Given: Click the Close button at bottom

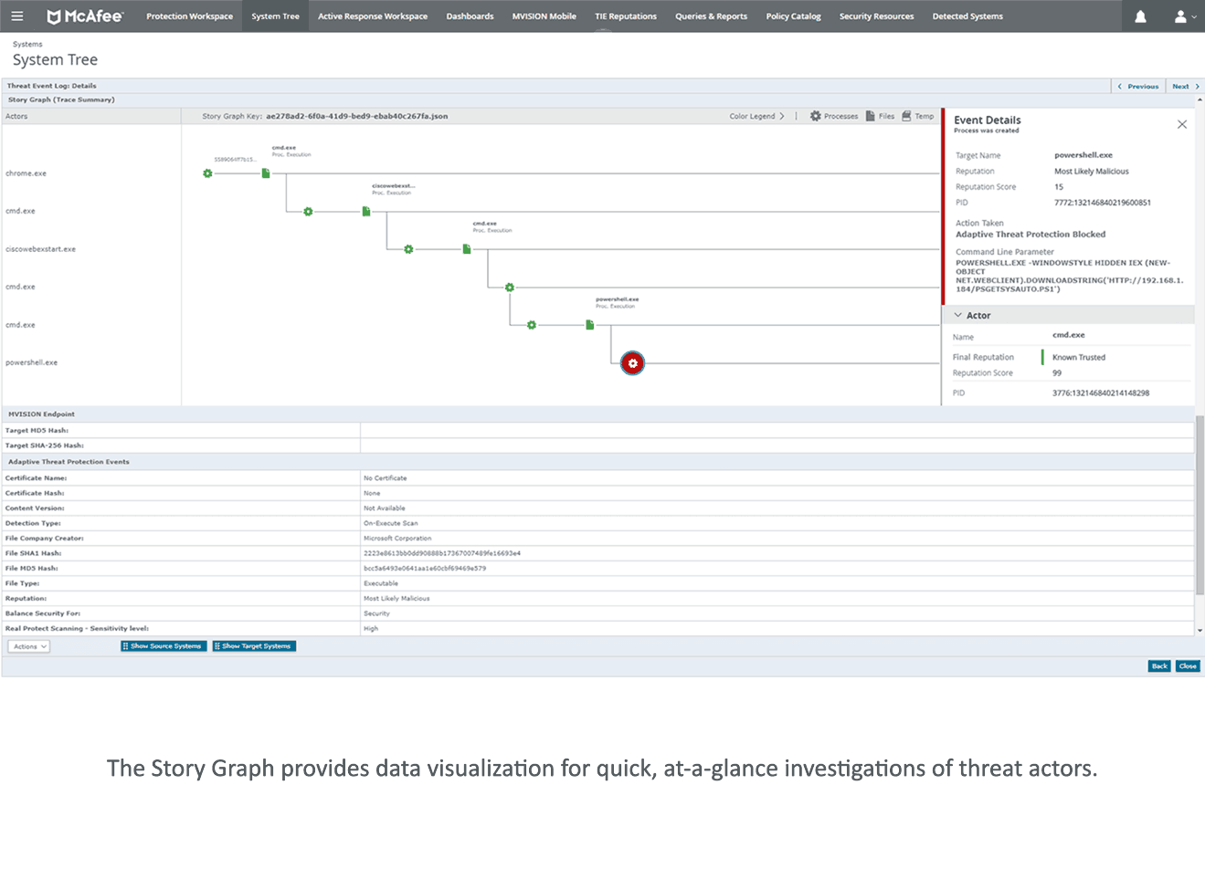Looking at the screenshot, I should point(1188,666).
